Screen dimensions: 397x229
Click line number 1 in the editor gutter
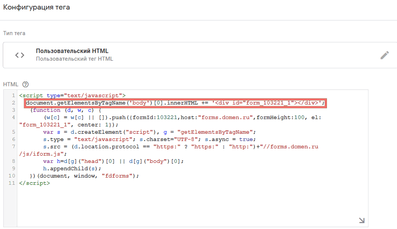click(14, 95)
